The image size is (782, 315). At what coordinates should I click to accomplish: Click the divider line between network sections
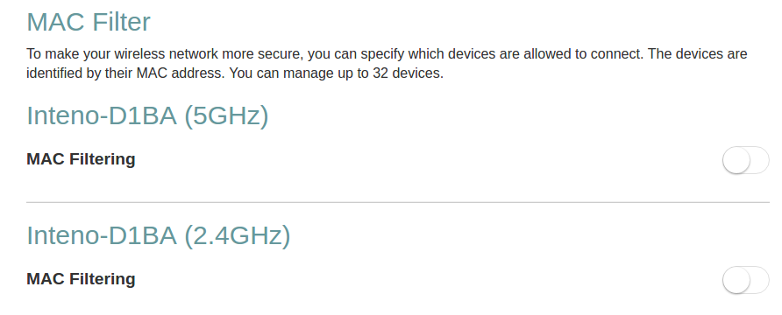click(398, 202)
